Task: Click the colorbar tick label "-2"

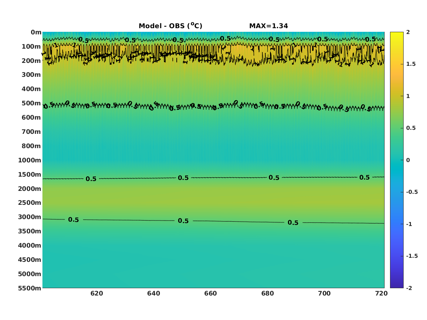Action: (409, 288)
